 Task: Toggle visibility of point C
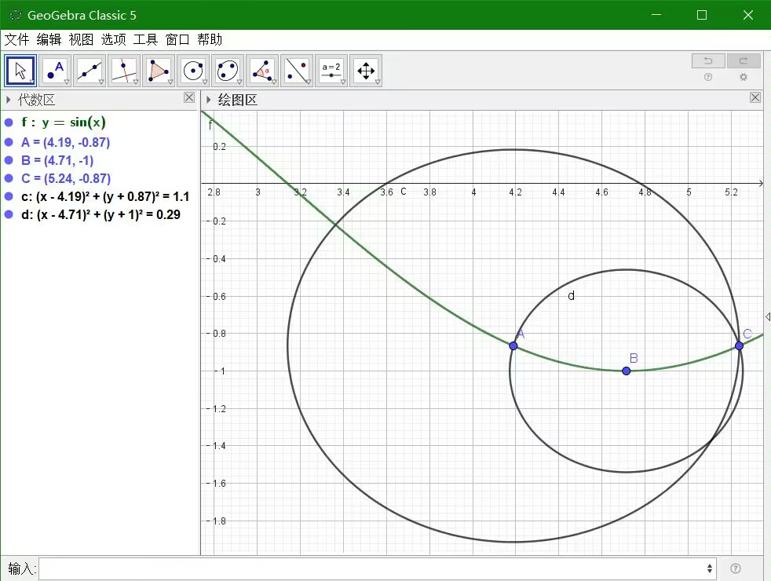tap(9, 178)
